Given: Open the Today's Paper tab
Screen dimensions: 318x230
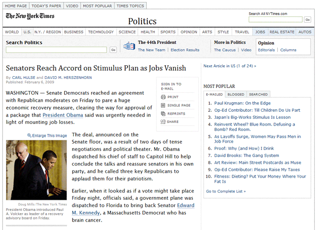Looking at the screenshot, I should pyautogui.click(x=46, y=6).
